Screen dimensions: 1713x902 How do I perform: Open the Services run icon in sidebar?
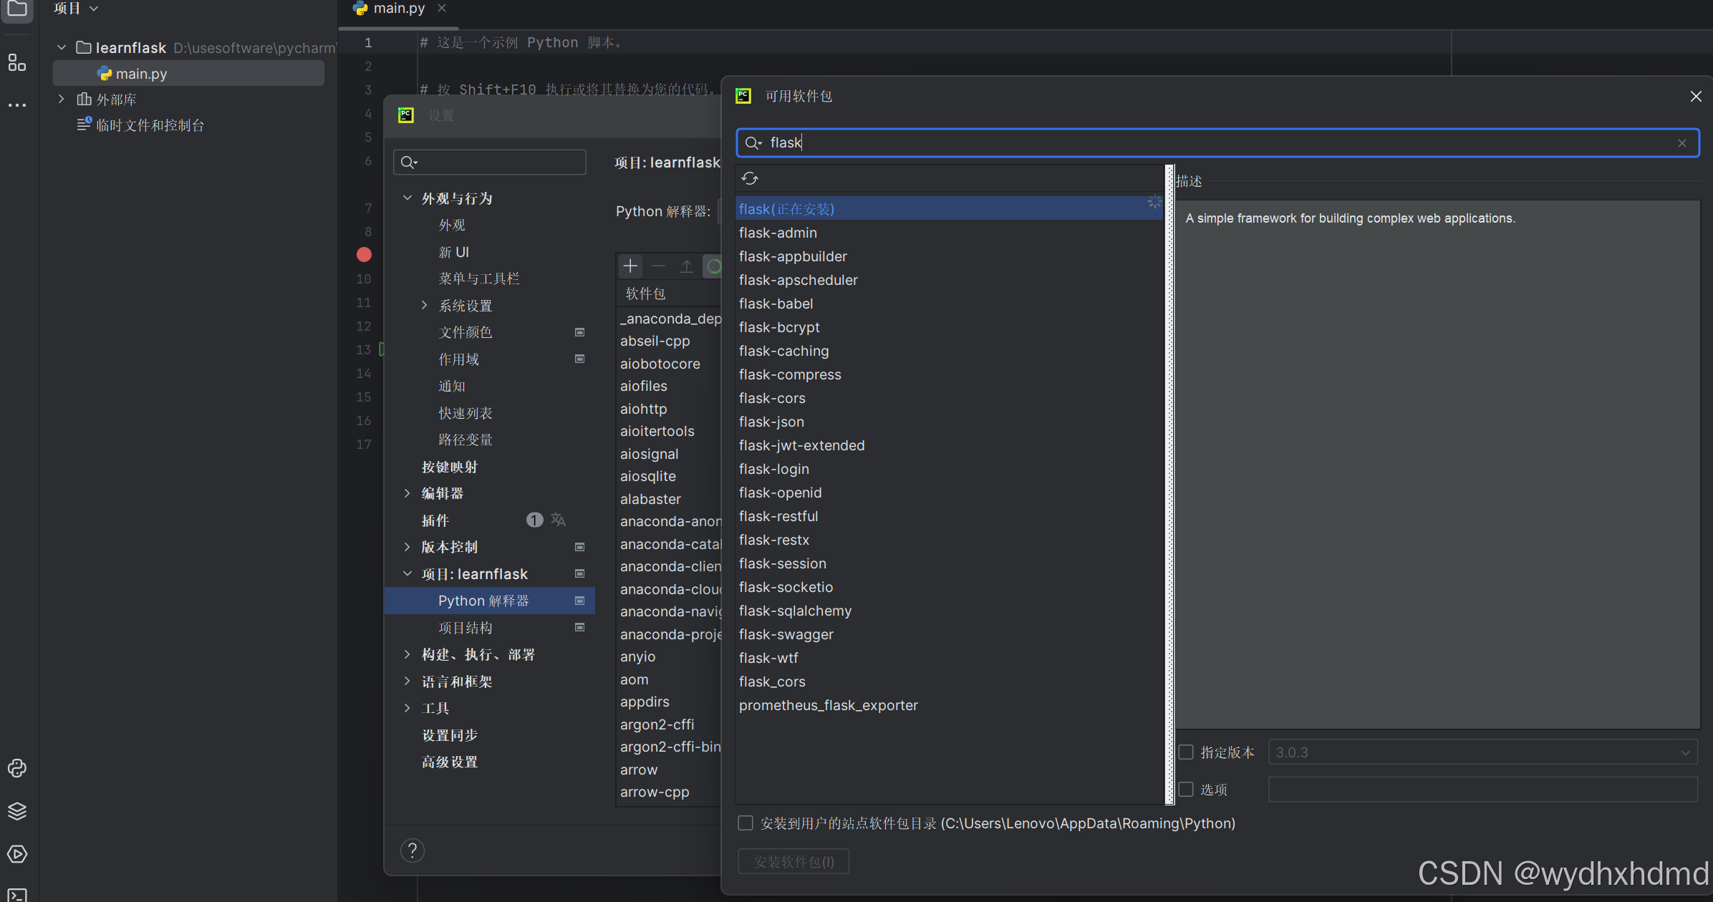coord(17,854)
